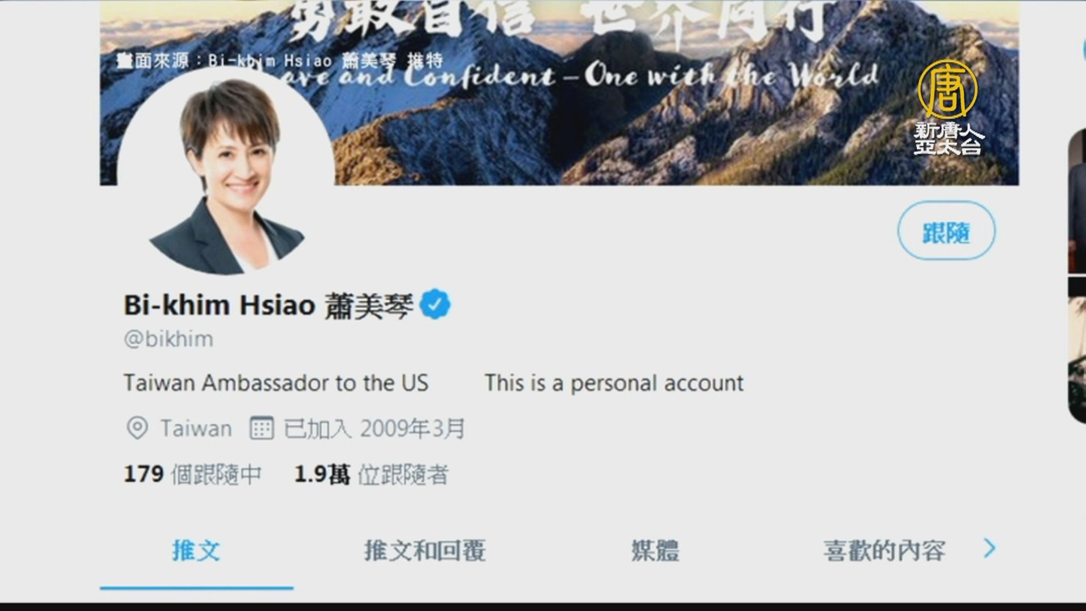Open the 喜歡的內容 tab
Screen dimensions: 1086x611
click(x=884, y=550)
